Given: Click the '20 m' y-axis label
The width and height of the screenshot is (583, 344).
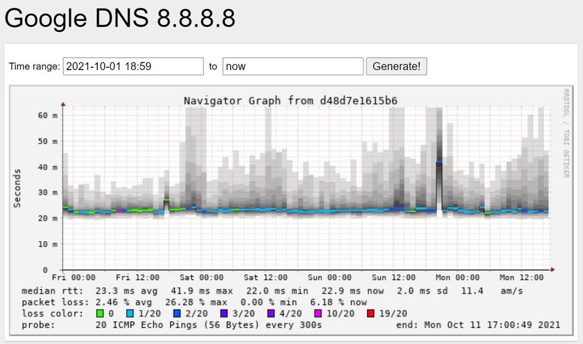Looking at the screenshot, I should pyautogui.click(x=48, y=218).
